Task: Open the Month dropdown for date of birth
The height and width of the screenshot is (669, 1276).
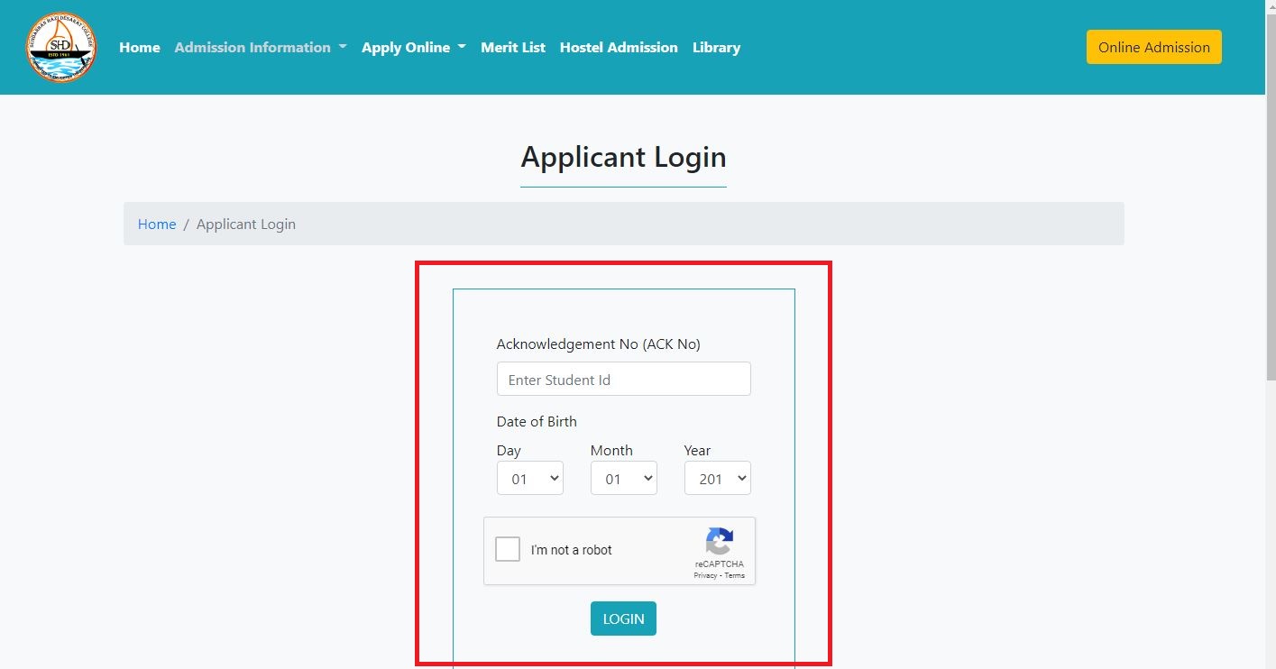Action: pos(623,479)
